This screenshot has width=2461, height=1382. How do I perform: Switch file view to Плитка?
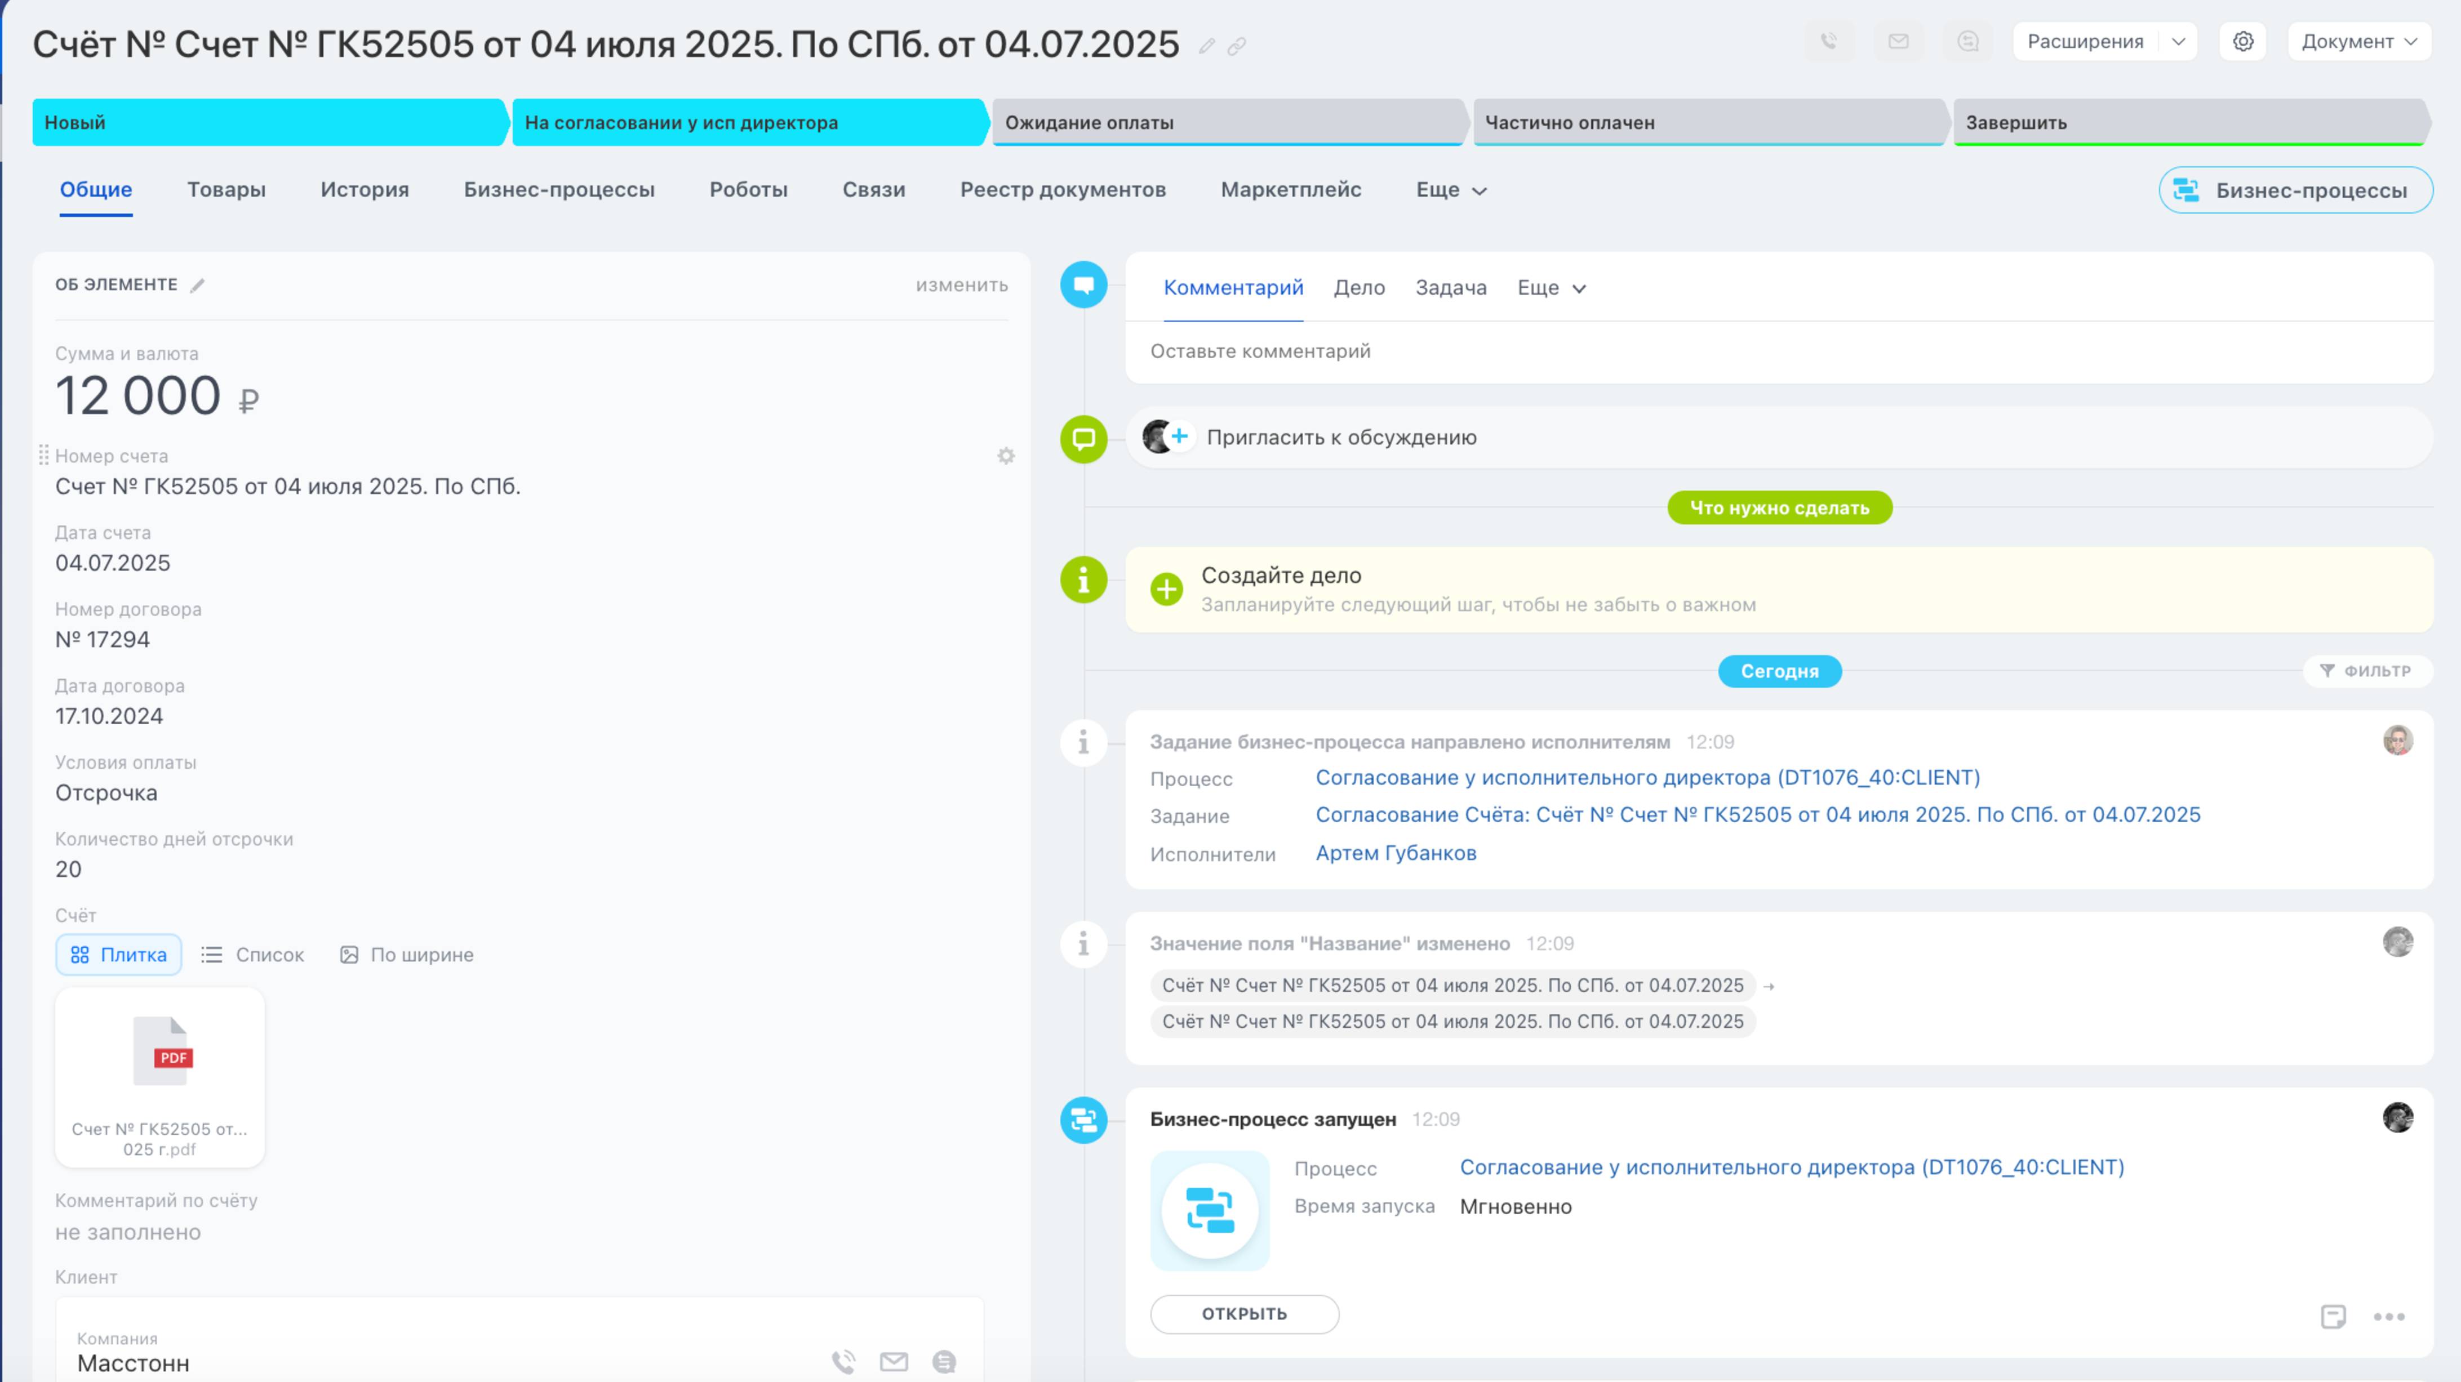pos(118,954)
